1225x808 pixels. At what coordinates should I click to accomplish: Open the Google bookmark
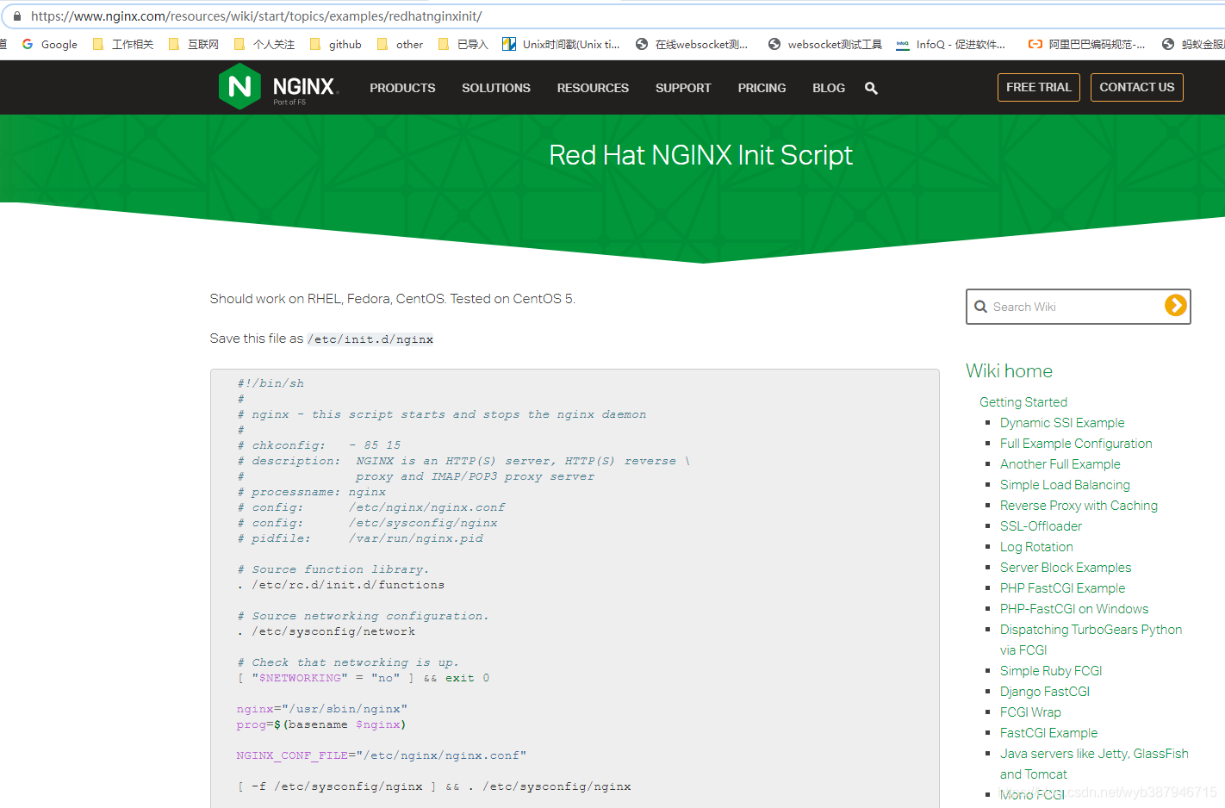[50, 44]
